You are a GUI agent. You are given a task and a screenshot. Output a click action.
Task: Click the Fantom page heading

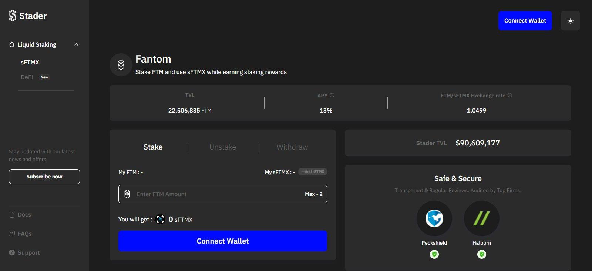153,59
